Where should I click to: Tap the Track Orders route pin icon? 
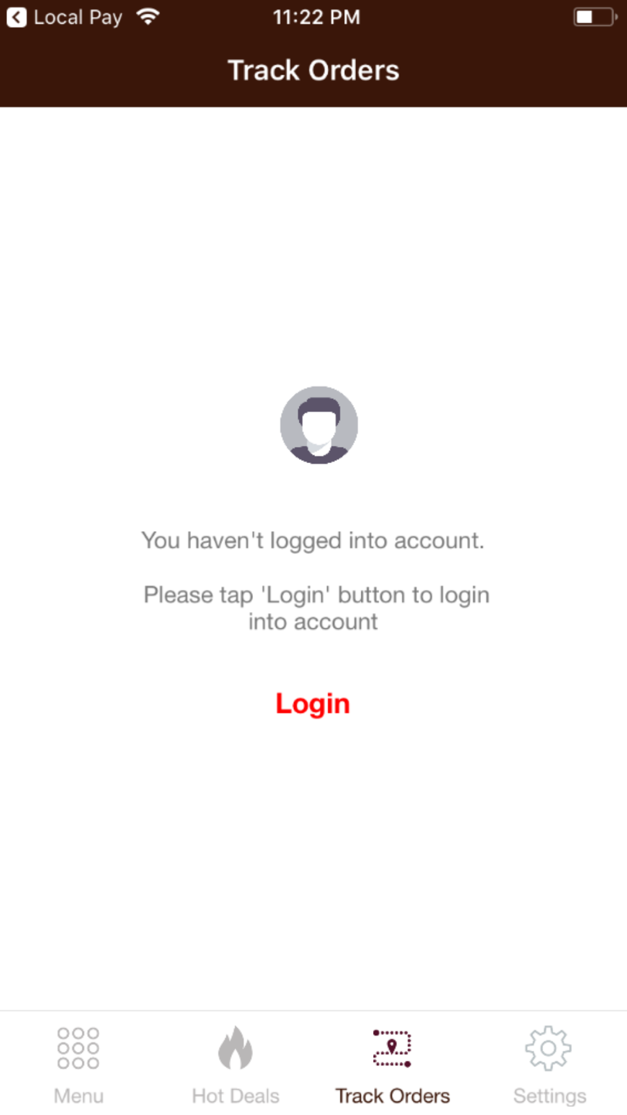click(393, 1048)
